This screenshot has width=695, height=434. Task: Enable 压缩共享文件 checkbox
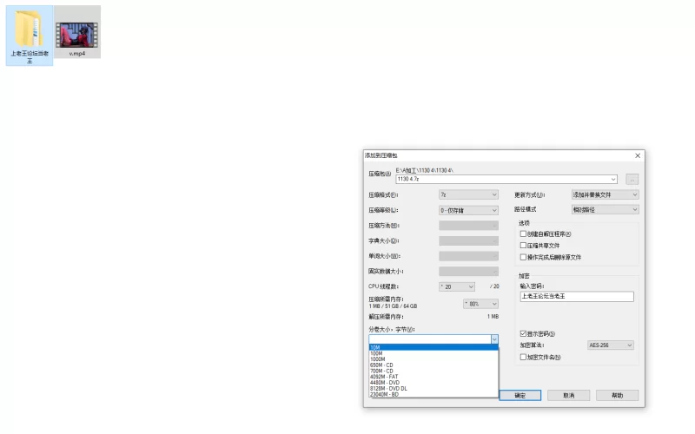click(x=523, y=246)
